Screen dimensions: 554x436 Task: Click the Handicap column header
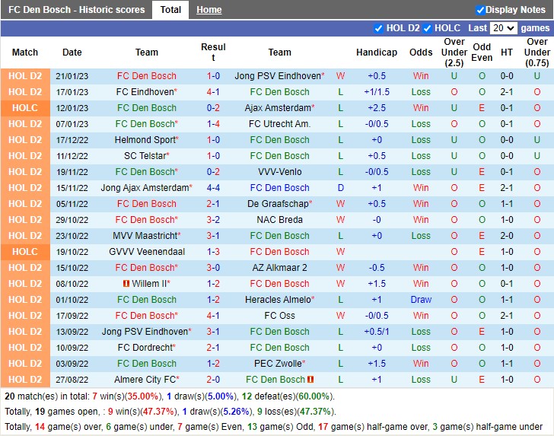pos(377,53)
